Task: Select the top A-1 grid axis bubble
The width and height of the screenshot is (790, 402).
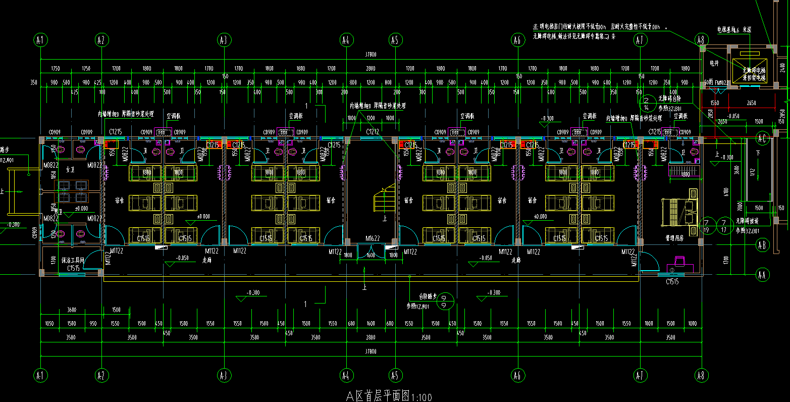Action: click(x=40, y=40)
